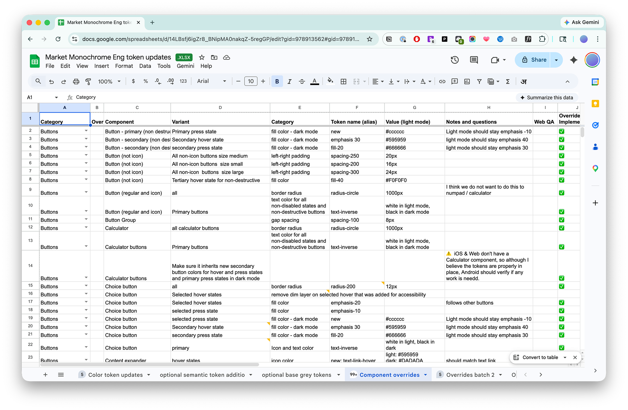
Task: Toggle strikethrough formatting
Action: click(x=302, y=81)
